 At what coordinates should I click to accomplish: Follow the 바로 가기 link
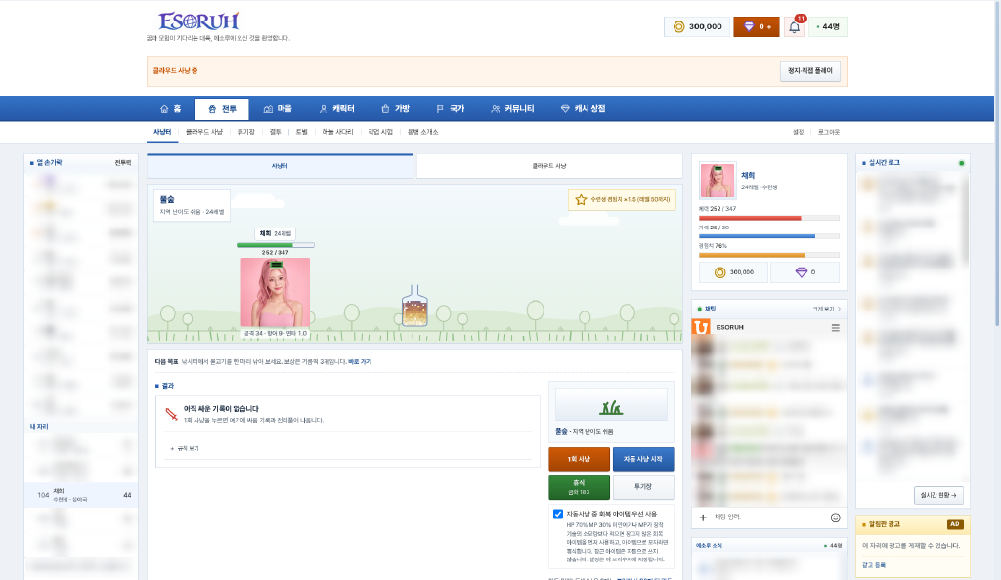360,362
